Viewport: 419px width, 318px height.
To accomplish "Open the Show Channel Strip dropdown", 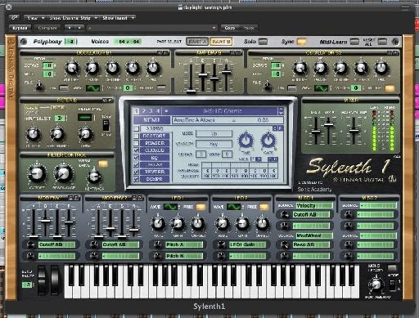I will pos(73,18).
